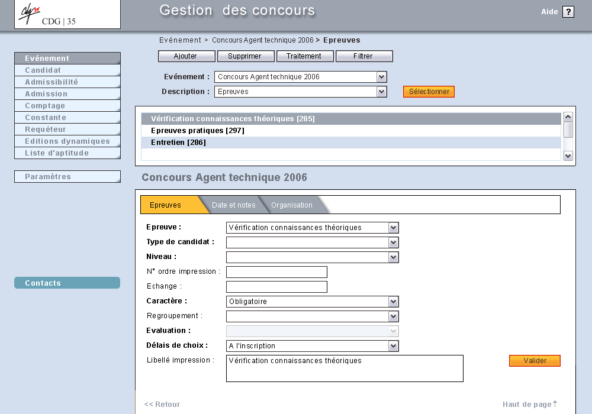Open the Caractère dropdown showing Obligatoire
Image resolution: width=592 pixels, height=414 pixels.
pyautogui.click(x=312, y=302)
